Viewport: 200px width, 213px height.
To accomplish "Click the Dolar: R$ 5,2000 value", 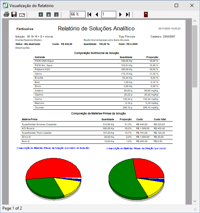I will pyautogui.click(x=128, y=44).
